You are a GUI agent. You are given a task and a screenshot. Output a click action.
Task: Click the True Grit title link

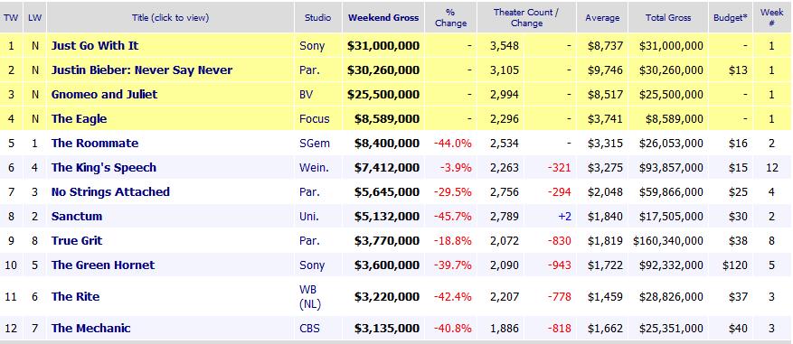click(x=76, y=240)
